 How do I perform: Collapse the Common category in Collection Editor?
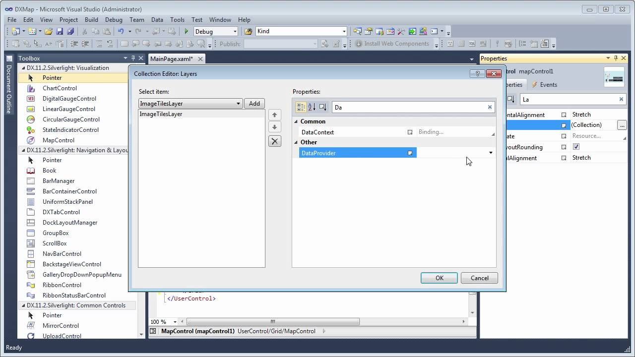click(x=296, y=121)
